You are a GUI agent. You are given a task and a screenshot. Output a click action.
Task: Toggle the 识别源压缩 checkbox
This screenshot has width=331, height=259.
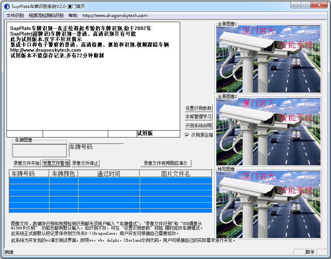(x=187, y=135)
